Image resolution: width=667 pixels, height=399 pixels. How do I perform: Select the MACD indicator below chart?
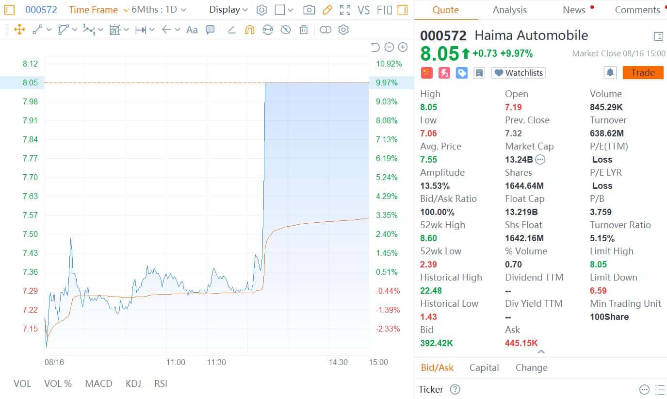[x=98, y=383]
